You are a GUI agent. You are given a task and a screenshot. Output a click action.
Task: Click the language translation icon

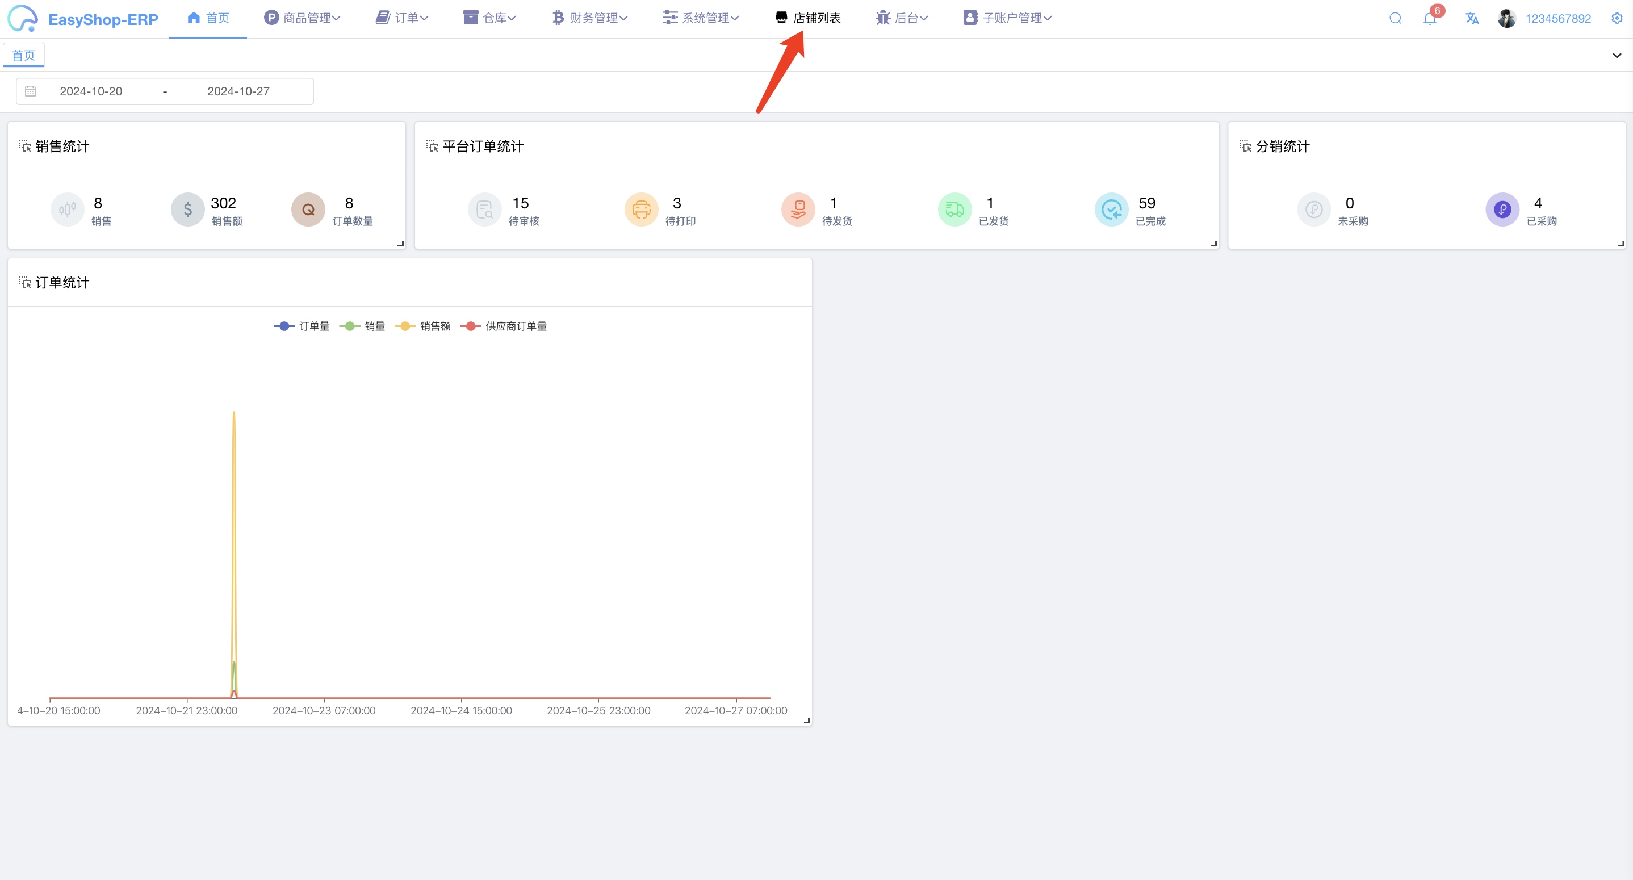pyautogui.click(x=1472, y=18)
